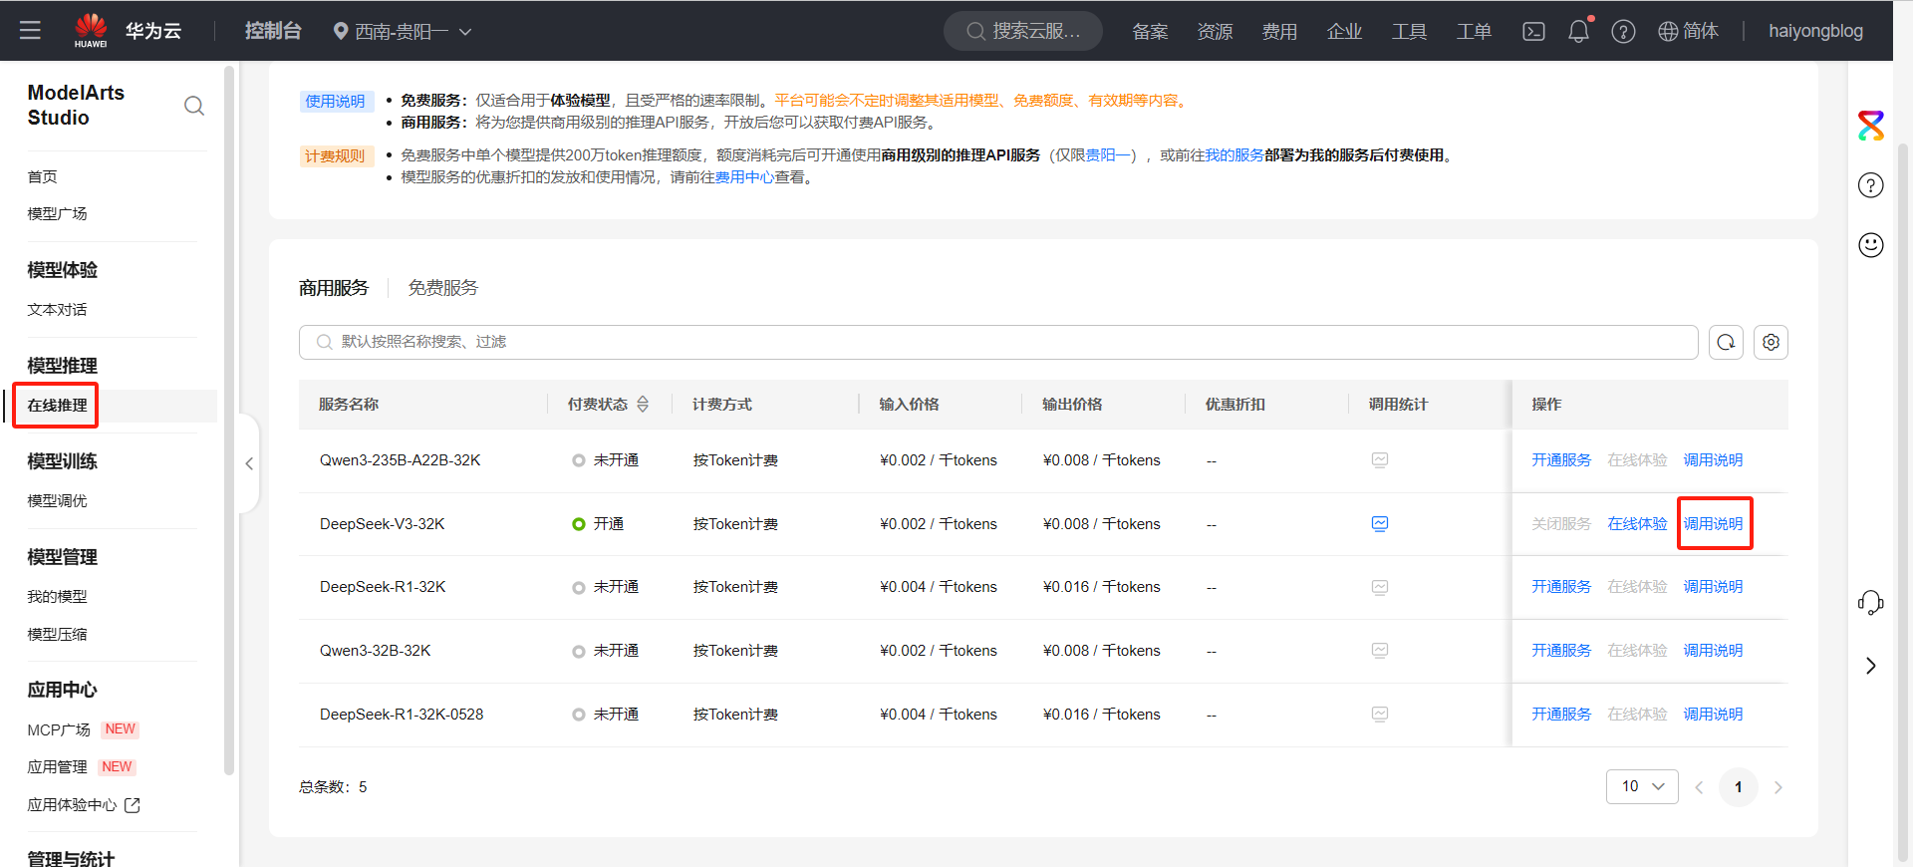Open 企业 in top menu

[x=1344, y=31]
